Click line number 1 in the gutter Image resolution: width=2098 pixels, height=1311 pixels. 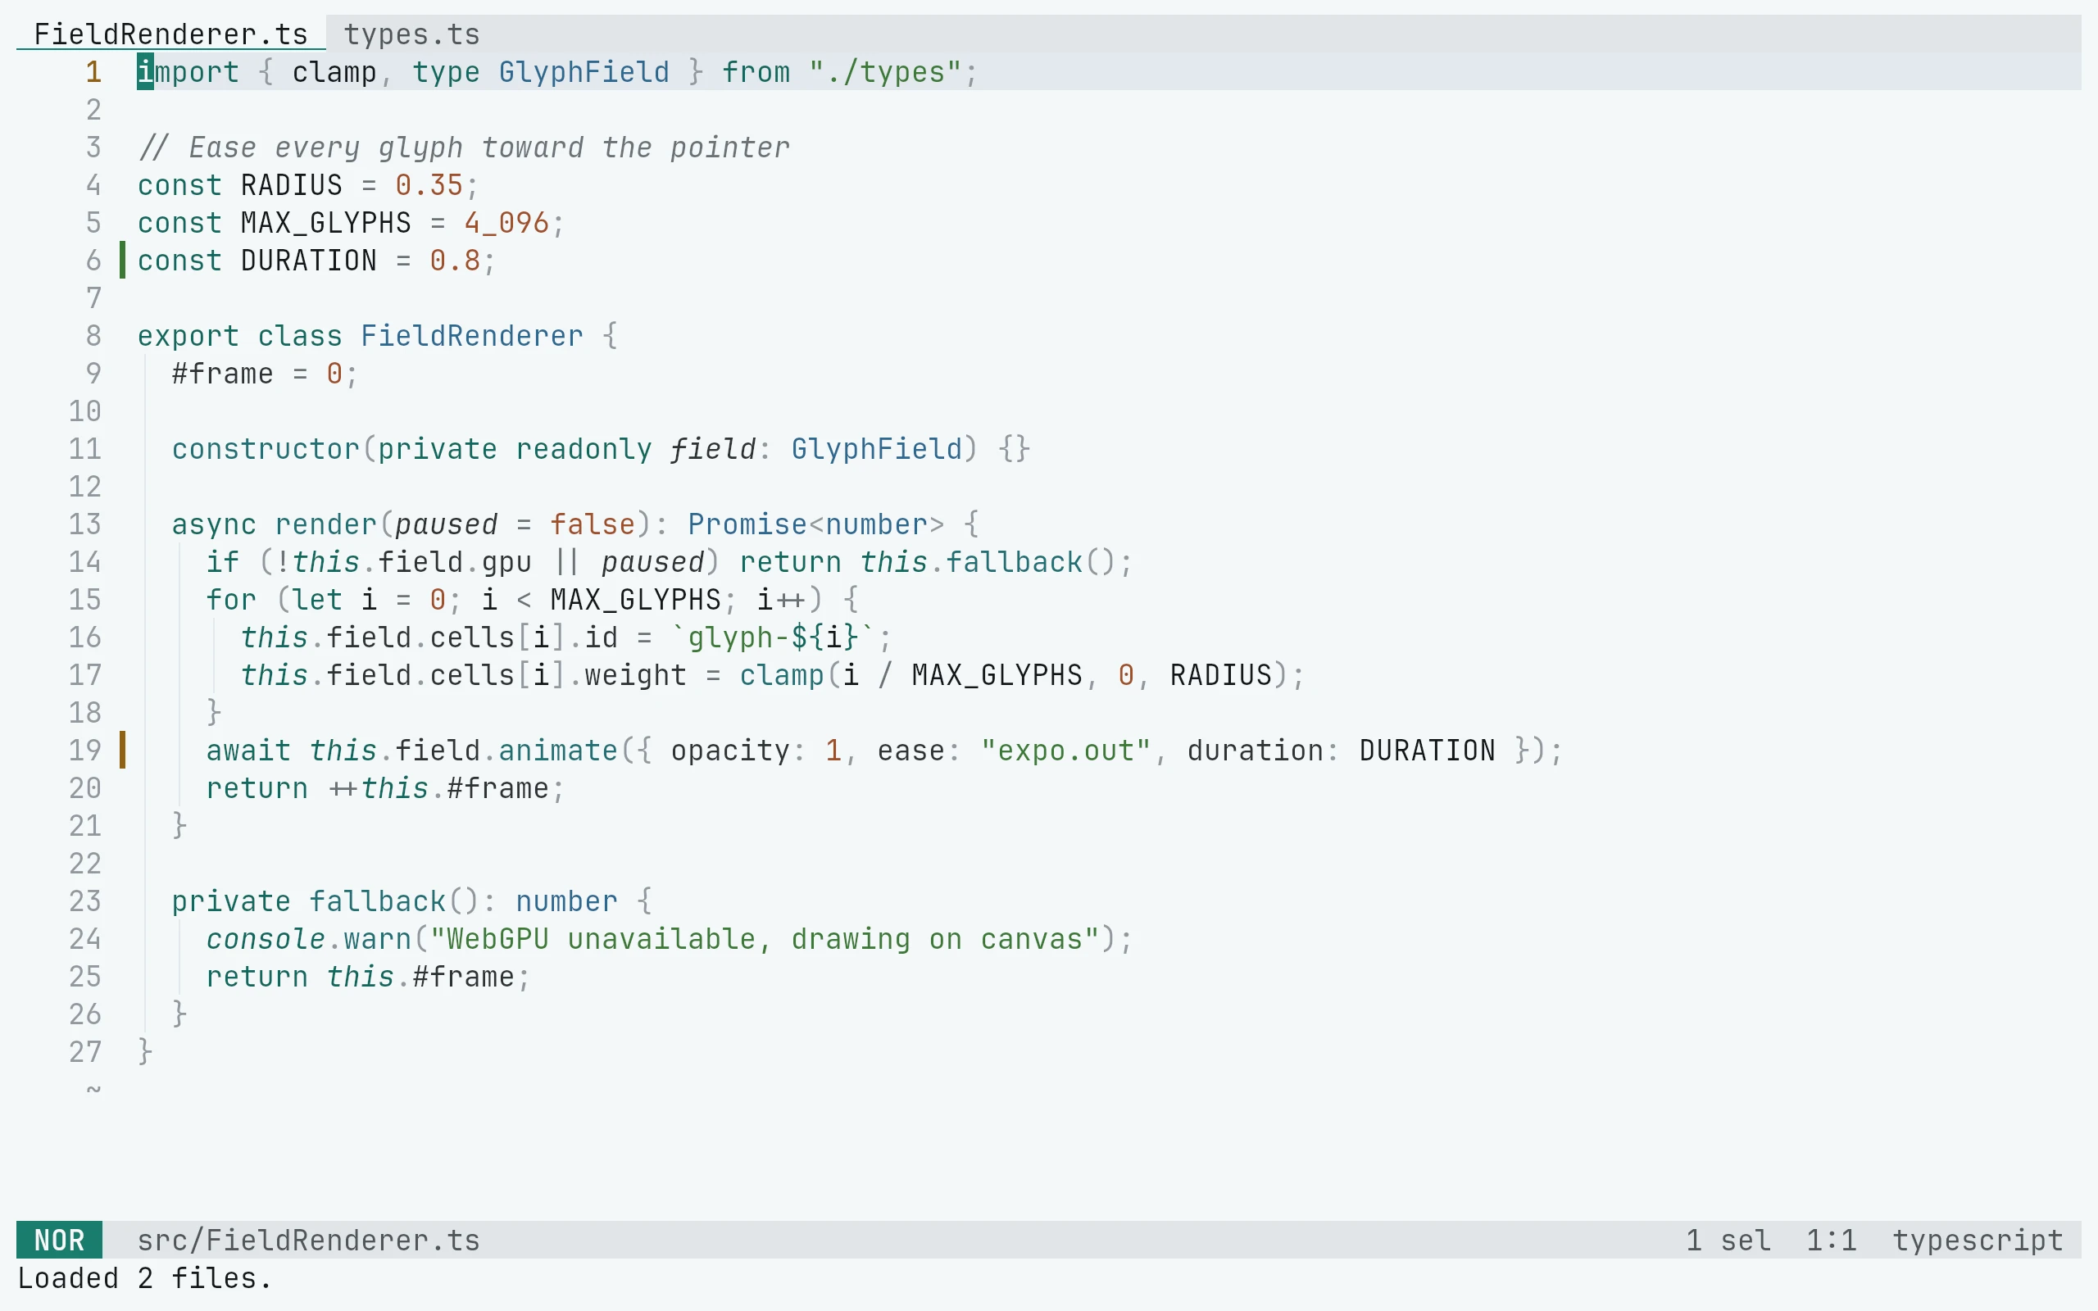coord(93,72)
